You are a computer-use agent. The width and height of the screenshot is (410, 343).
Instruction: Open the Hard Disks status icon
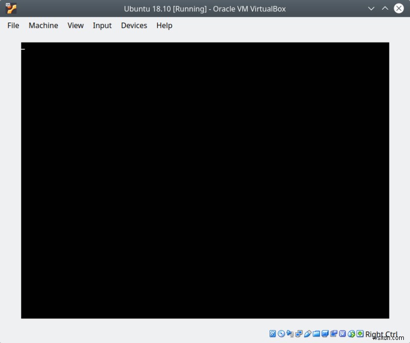[x=272, y=334]
